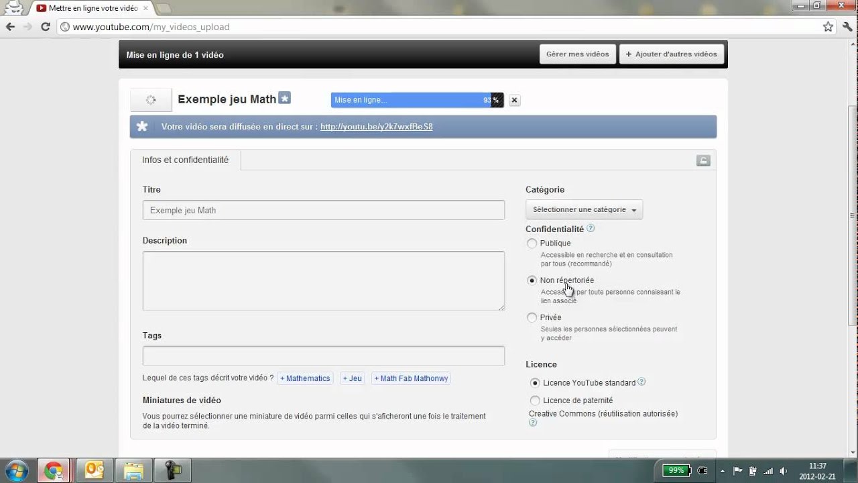Click the star icon next to Exemple jeu Math
The width and height of the screenshot is (858, 483).
(285, 98)
